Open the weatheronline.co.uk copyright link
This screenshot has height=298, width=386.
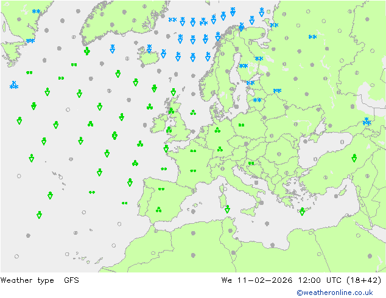[334, 293]
